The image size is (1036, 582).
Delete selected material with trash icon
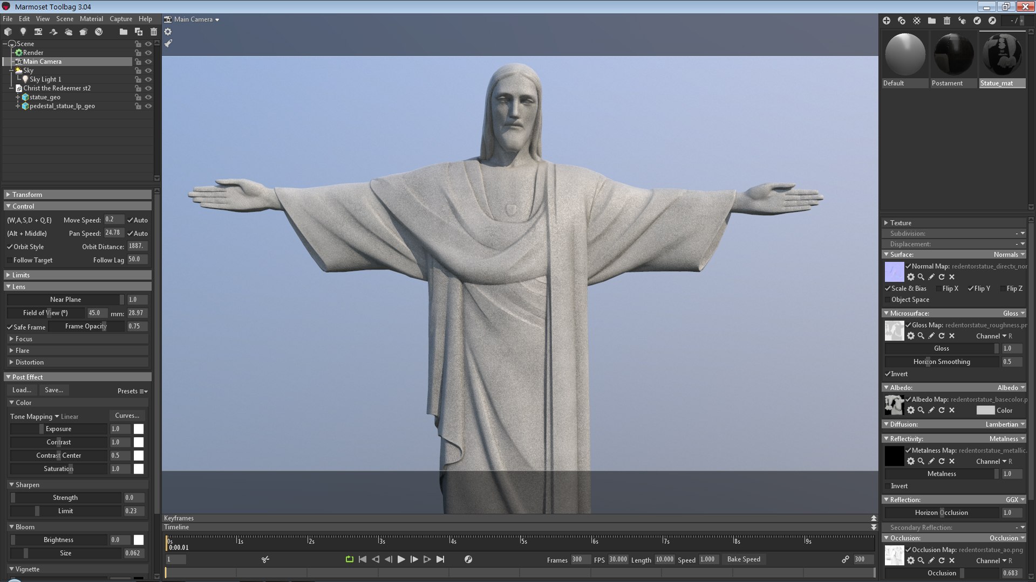947,20
